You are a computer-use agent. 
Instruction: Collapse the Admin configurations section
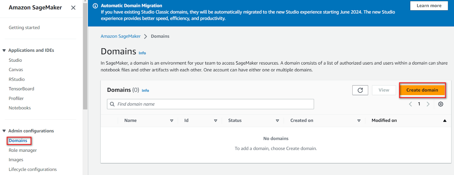click(x=4, y=131)
